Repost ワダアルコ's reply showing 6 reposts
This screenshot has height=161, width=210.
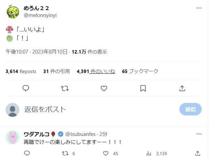65,153
